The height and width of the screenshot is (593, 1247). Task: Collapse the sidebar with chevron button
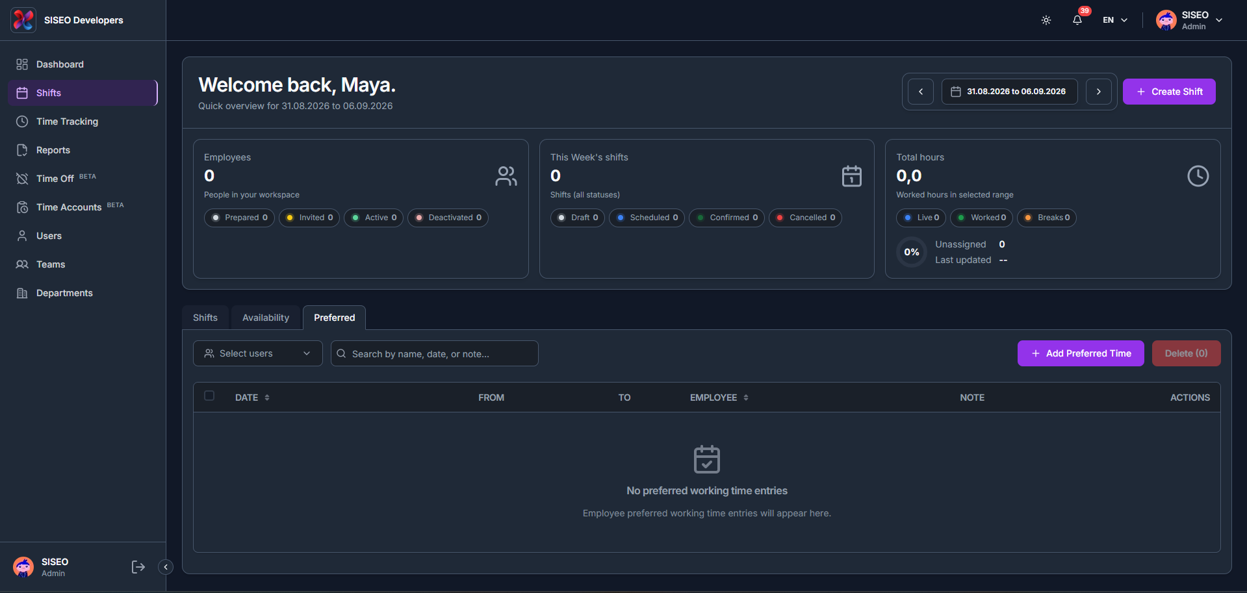pyautogui.click(x=166, y=567)
